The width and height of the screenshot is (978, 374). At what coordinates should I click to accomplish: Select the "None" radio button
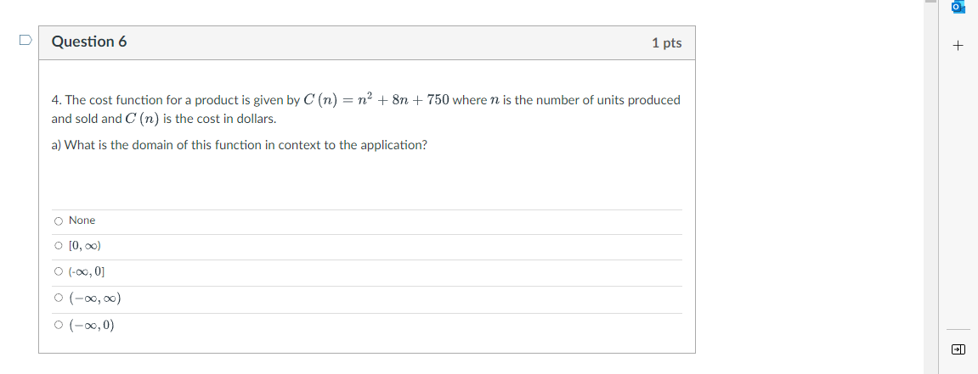[58, 221]
